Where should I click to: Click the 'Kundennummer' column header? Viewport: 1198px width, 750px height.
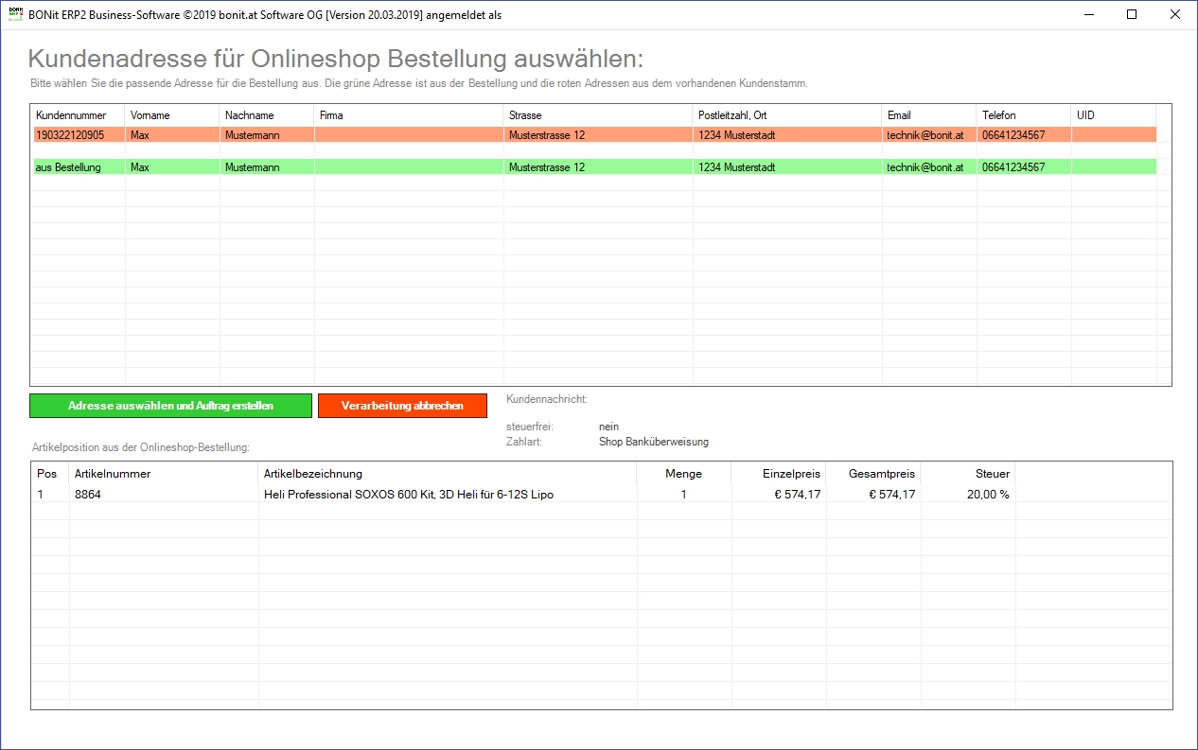click(x=79, y=115)
